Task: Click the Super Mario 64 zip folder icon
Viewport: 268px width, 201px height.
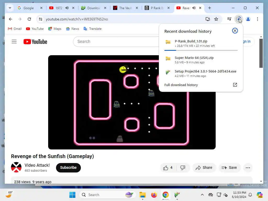Action: [168, 59]
